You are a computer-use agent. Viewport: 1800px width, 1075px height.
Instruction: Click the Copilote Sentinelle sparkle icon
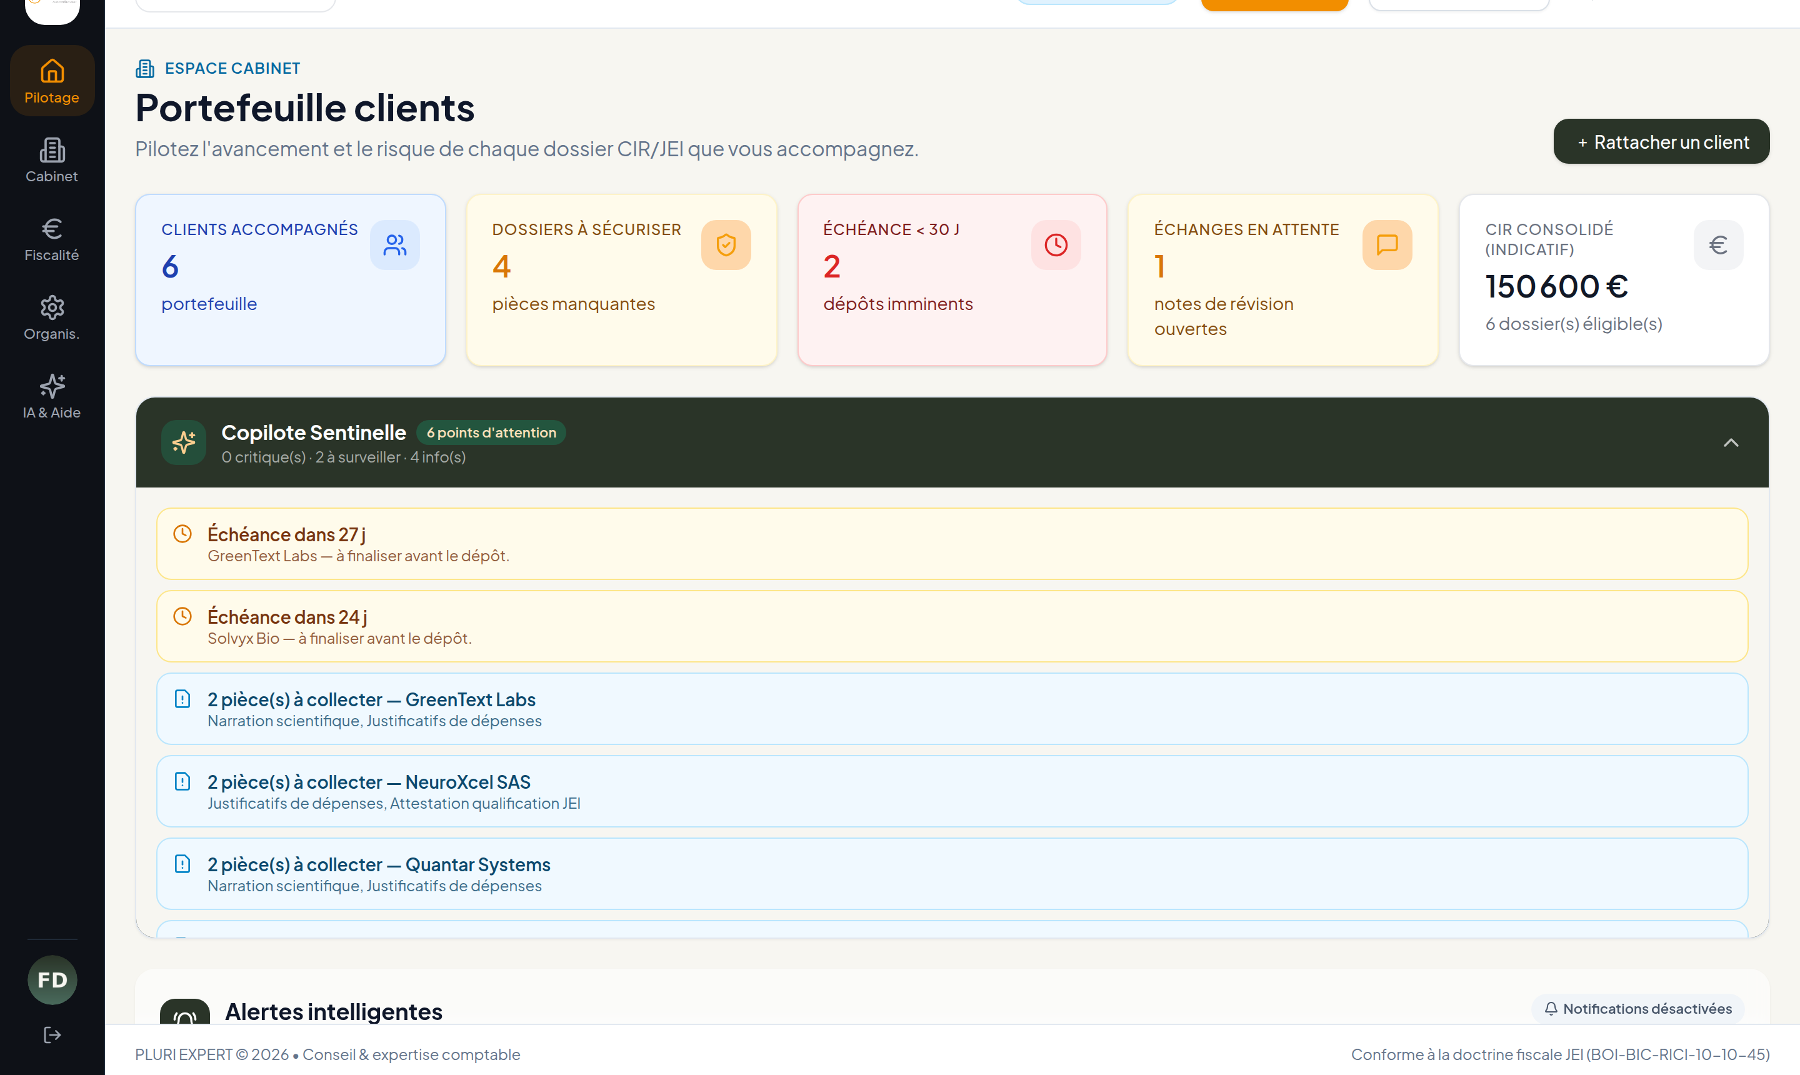pos(184,442)
